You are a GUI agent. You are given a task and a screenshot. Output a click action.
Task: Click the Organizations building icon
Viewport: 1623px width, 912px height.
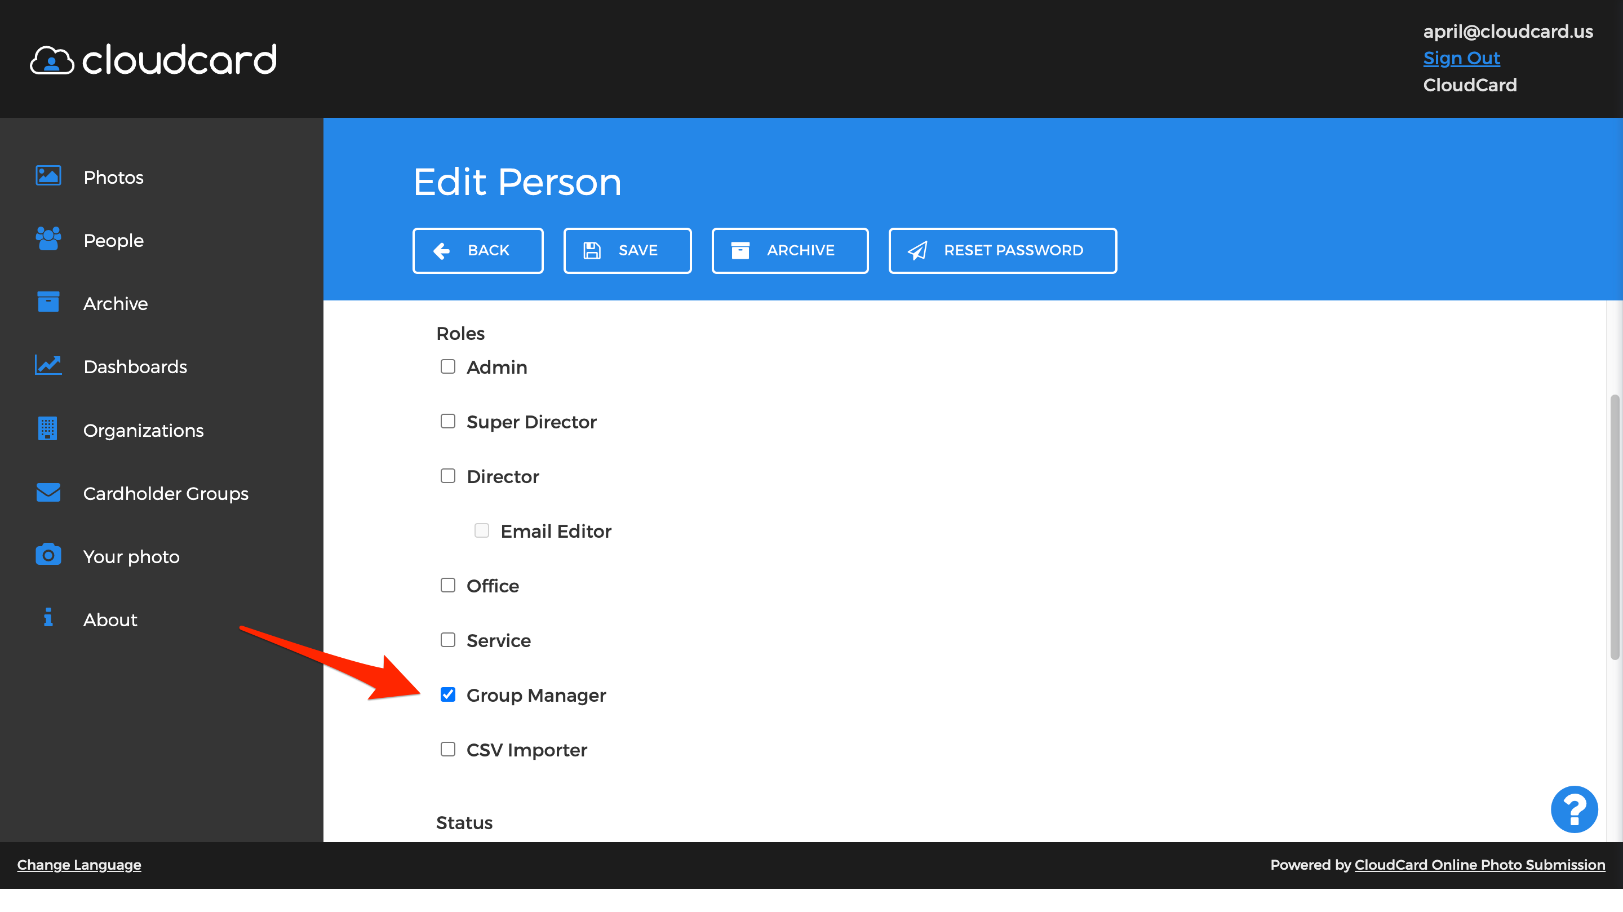point(48,428)
